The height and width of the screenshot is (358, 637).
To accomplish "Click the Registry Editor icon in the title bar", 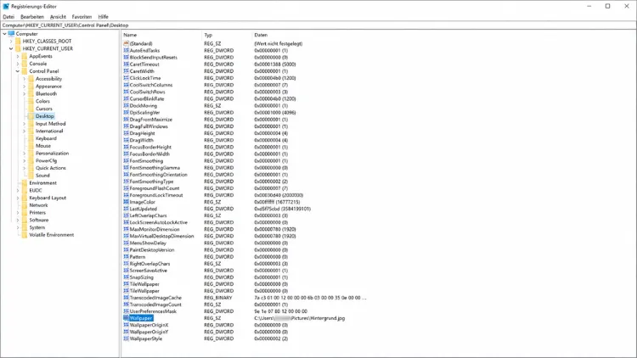I will point(6,7).
